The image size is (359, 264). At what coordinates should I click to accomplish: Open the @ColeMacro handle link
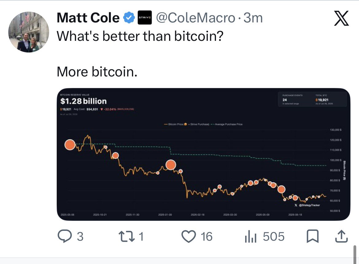pyautogui.click(x=195, y=18)
